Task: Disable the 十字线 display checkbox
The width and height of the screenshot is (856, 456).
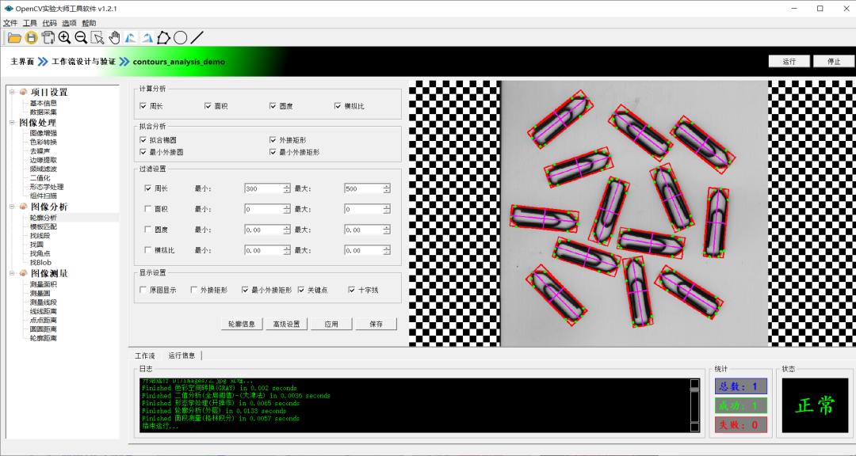Action: [x=352, y=291]
